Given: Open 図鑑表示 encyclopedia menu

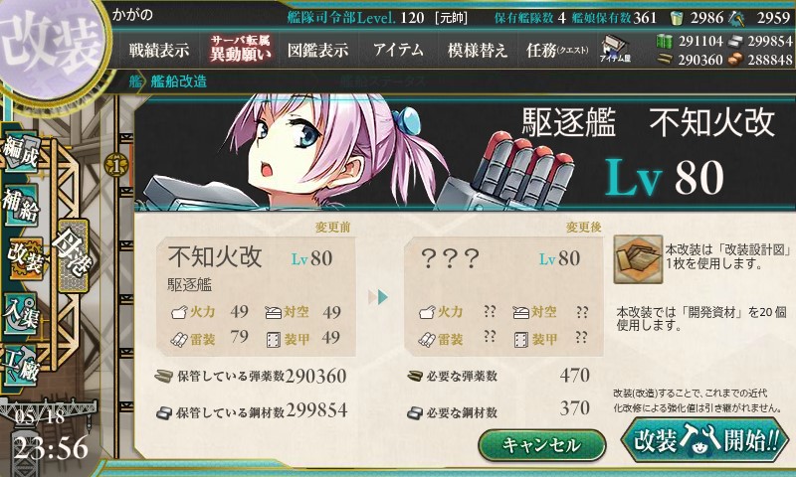Looking at the screenshot, I should [317, 50].
